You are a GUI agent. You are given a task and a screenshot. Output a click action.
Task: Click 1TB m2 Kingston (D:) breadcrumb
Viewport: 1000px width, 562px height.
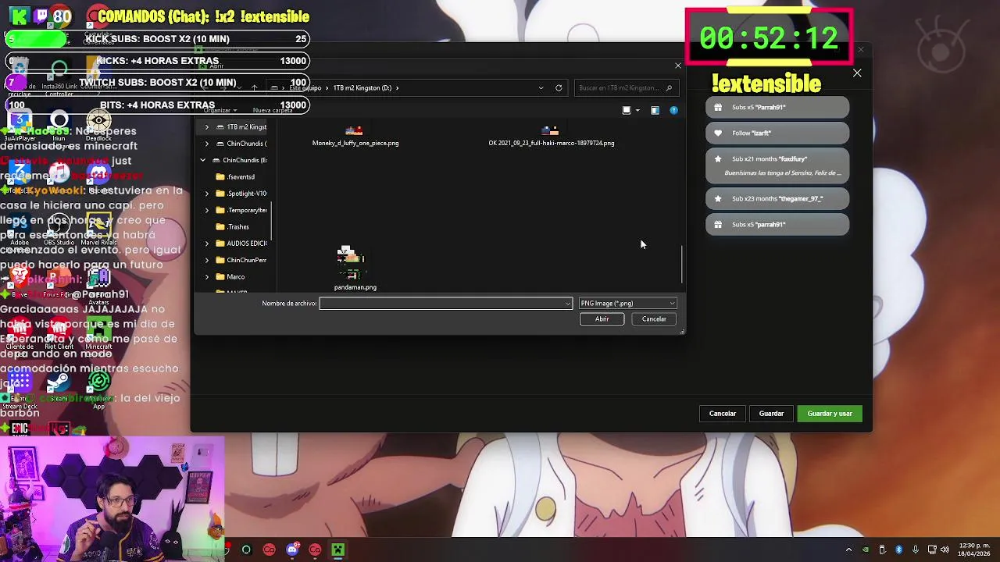[x=362, y=87]
